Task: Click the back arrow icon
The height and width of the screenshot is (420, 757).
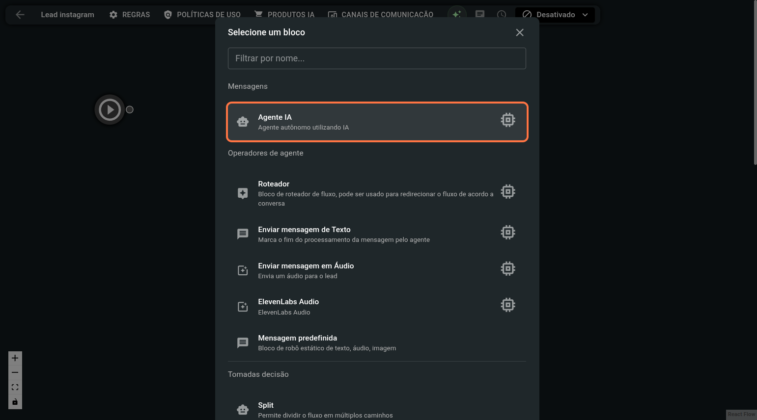Action: pyautogui.click(x=20, y=15)
